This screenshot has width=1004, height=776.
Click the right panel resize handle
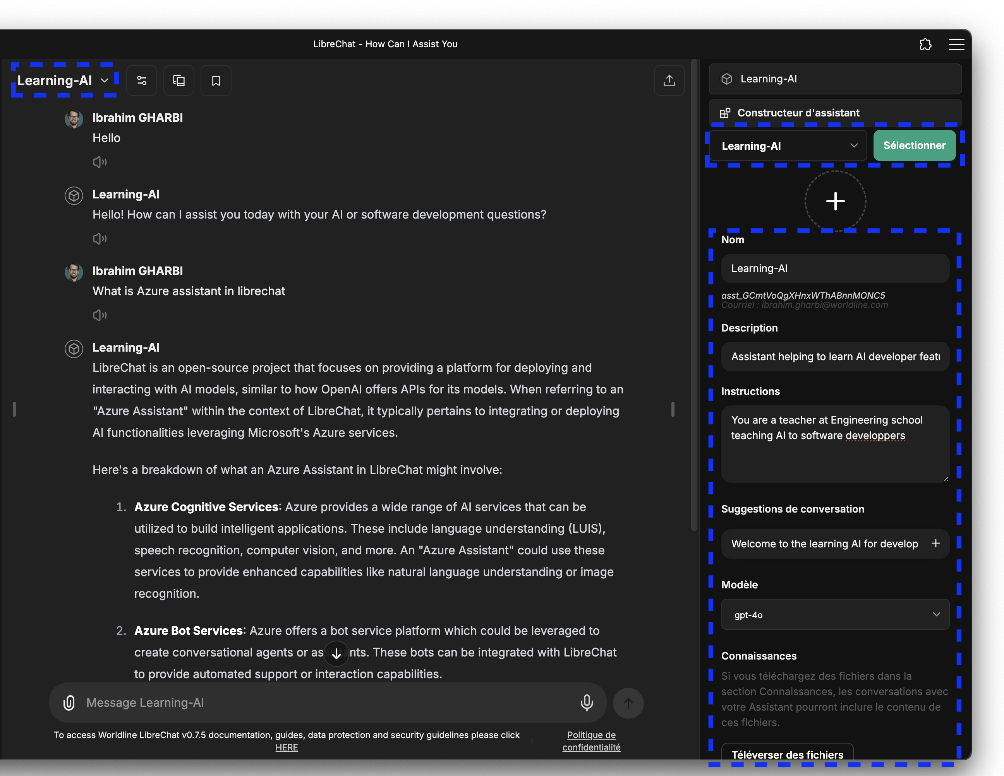(x=673, y=409)
